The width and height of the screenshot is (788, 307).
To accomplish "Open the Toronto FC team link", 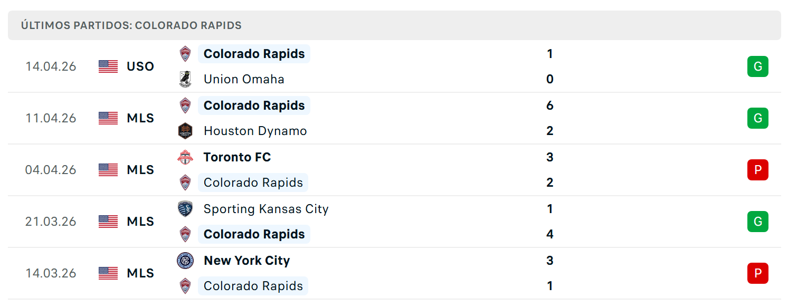I will pos(238,157).
